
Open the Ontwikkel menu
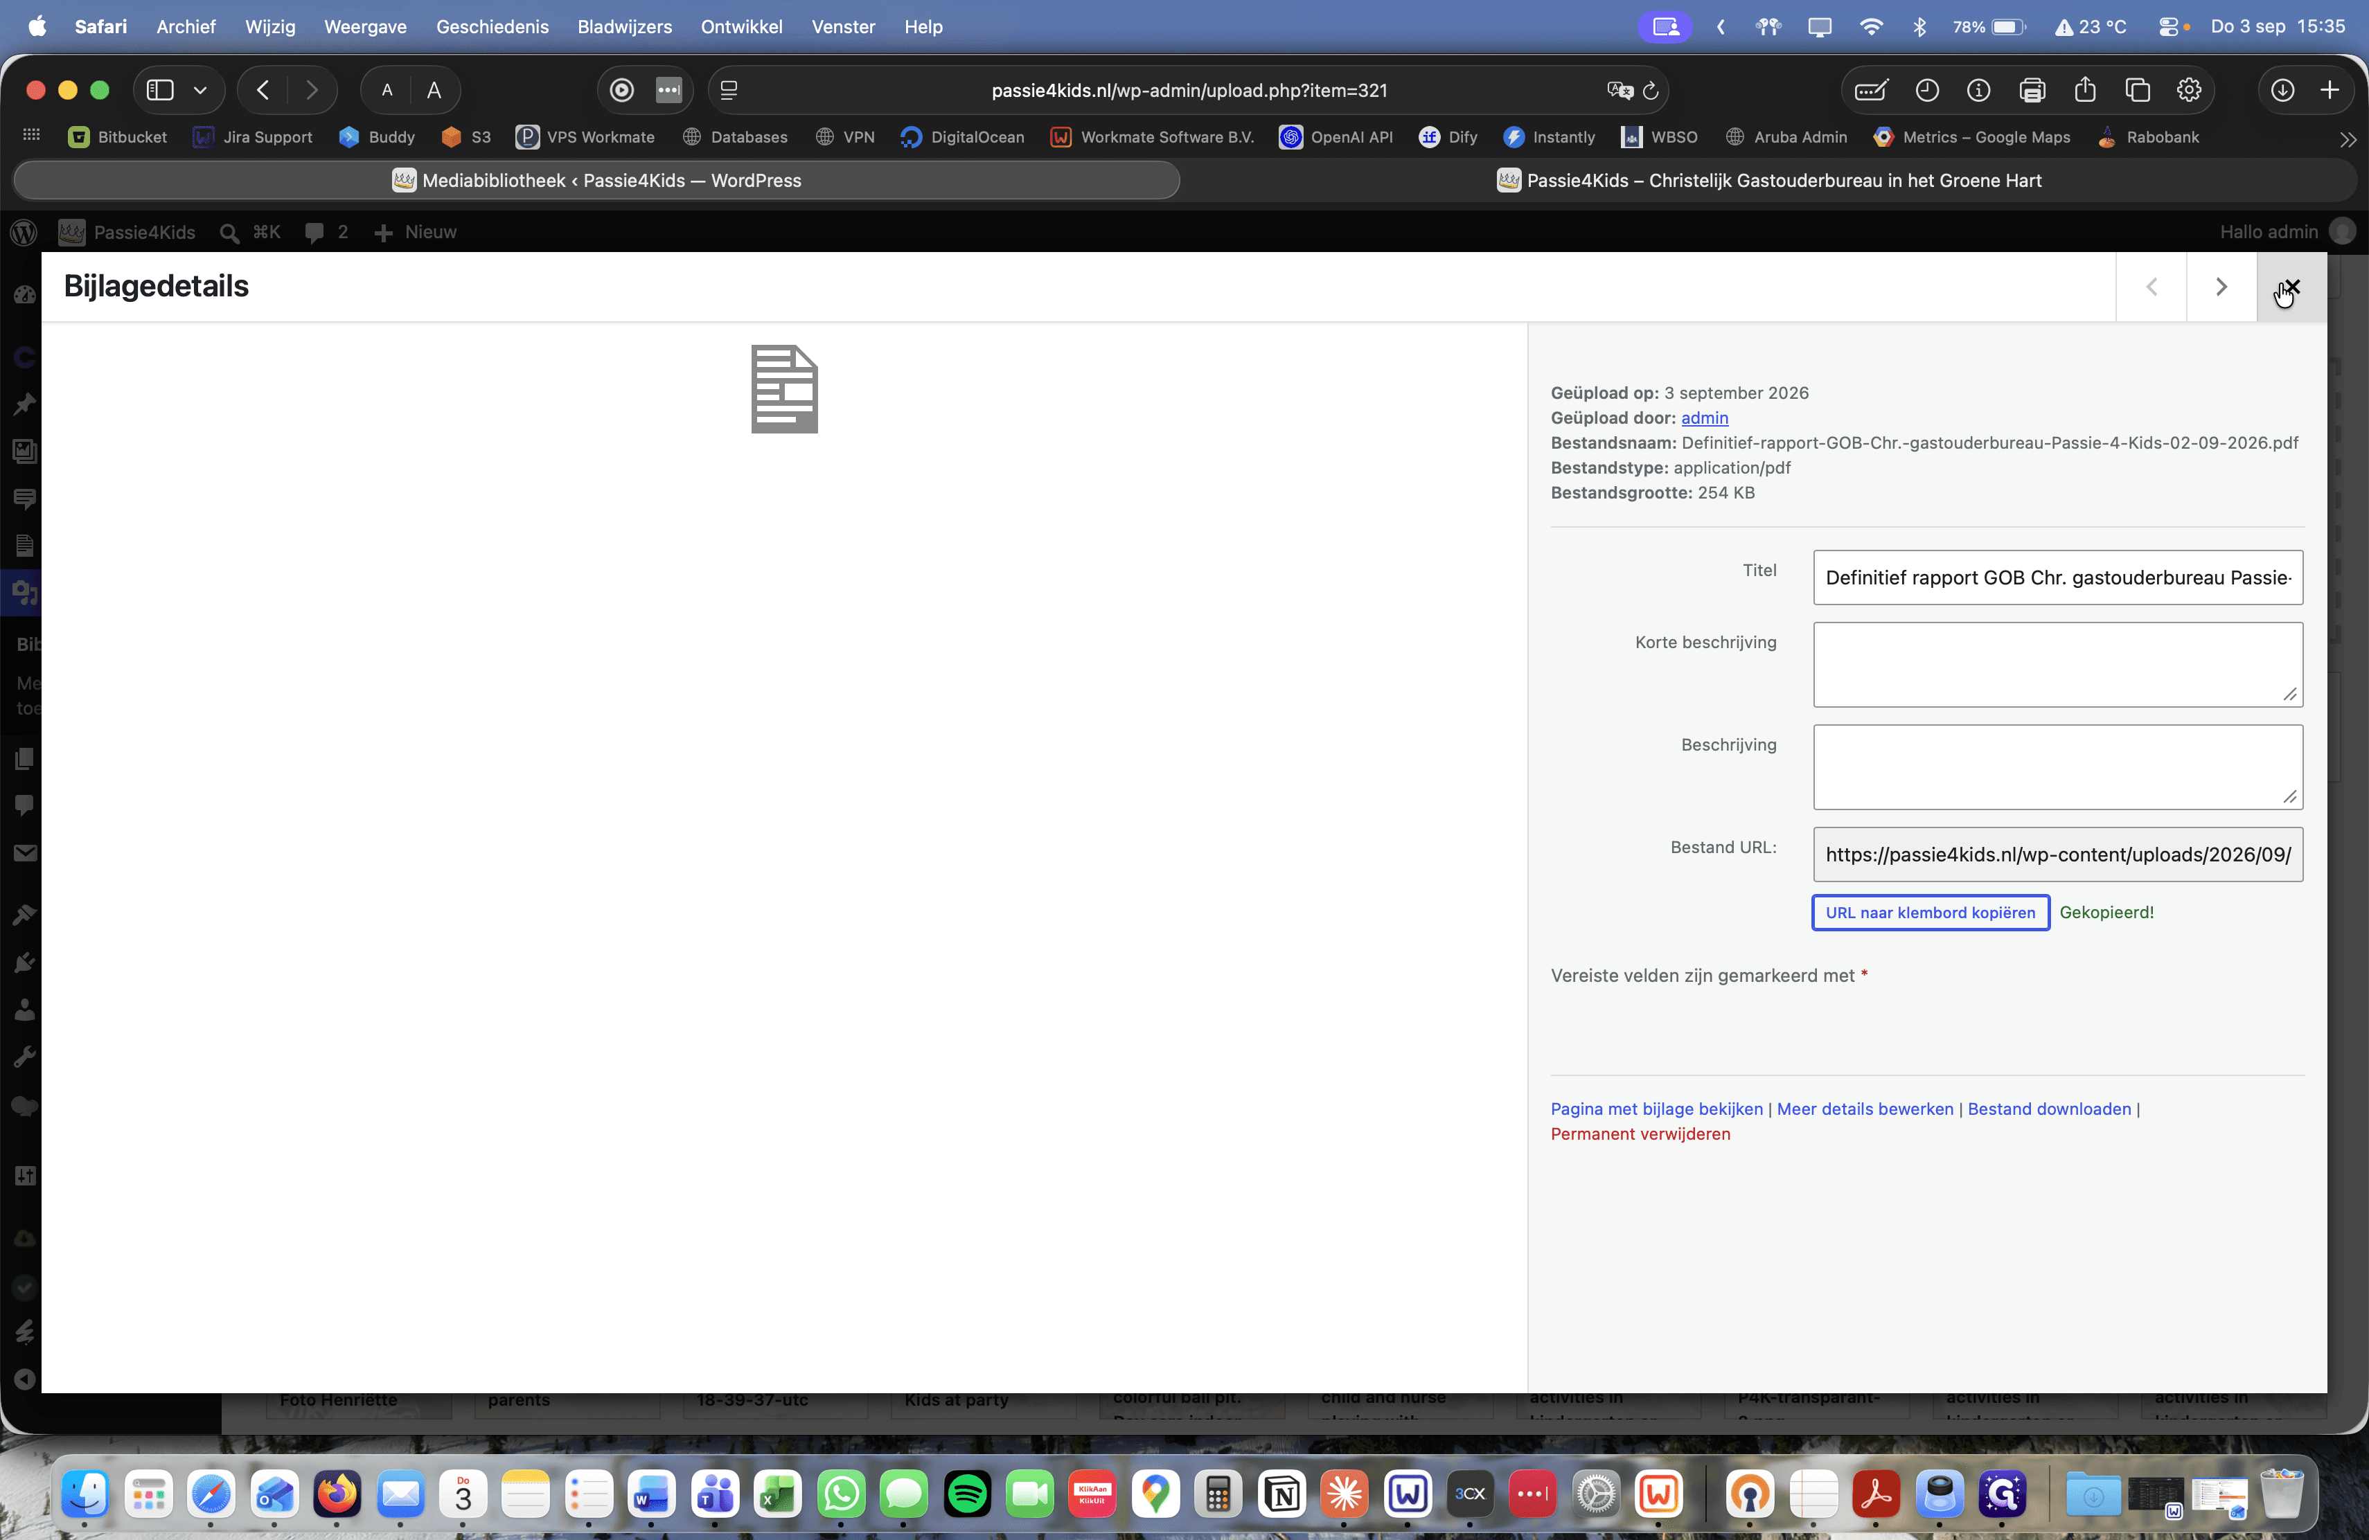(x=742, y=27)
